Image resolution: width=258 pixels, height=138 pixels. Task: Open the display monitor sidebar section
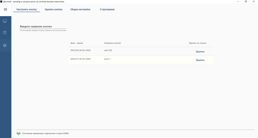coord(5,21)
